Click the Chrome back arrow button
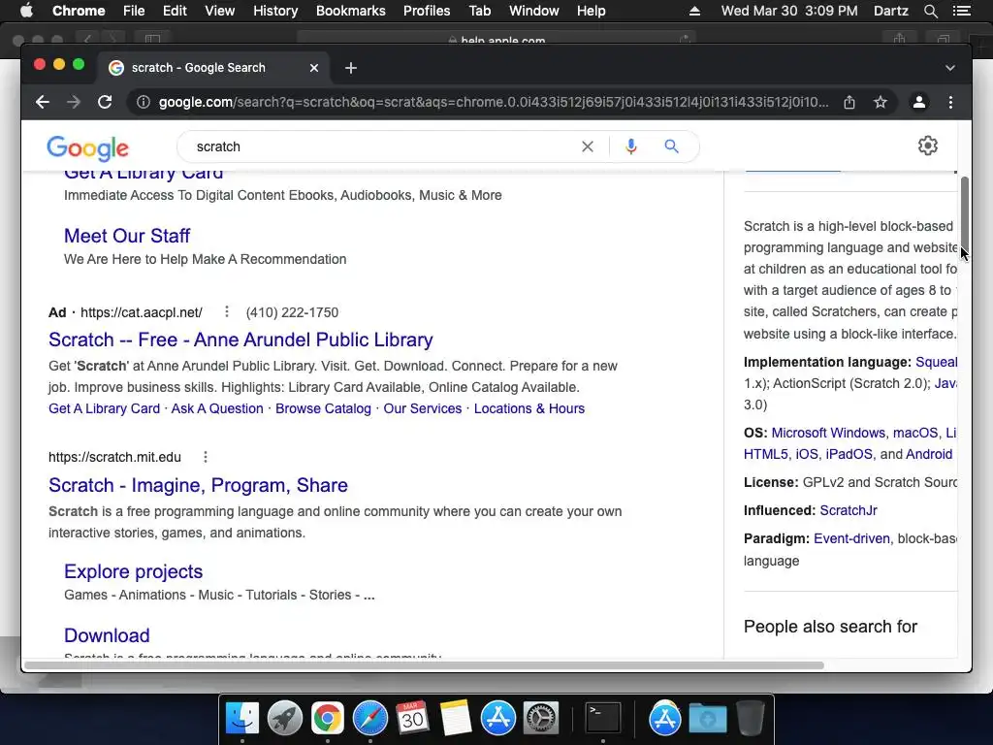The width and height of the screenshot is (993, 745). (x=43, y=102)
